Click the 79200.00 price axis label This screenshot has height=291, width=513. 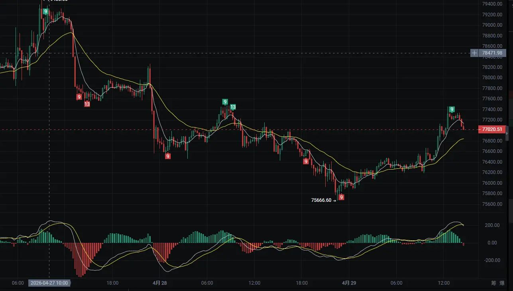pyautogui.click(x=491, y=15)
